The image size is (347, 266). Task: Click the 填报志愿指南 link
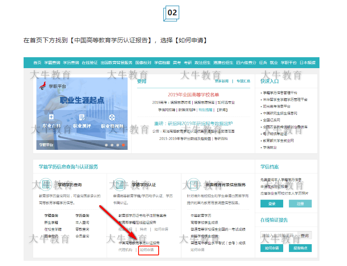204,102
